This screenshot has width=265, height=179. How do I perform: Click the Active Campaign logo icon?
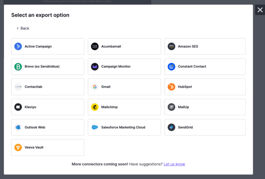coord(18,46)
